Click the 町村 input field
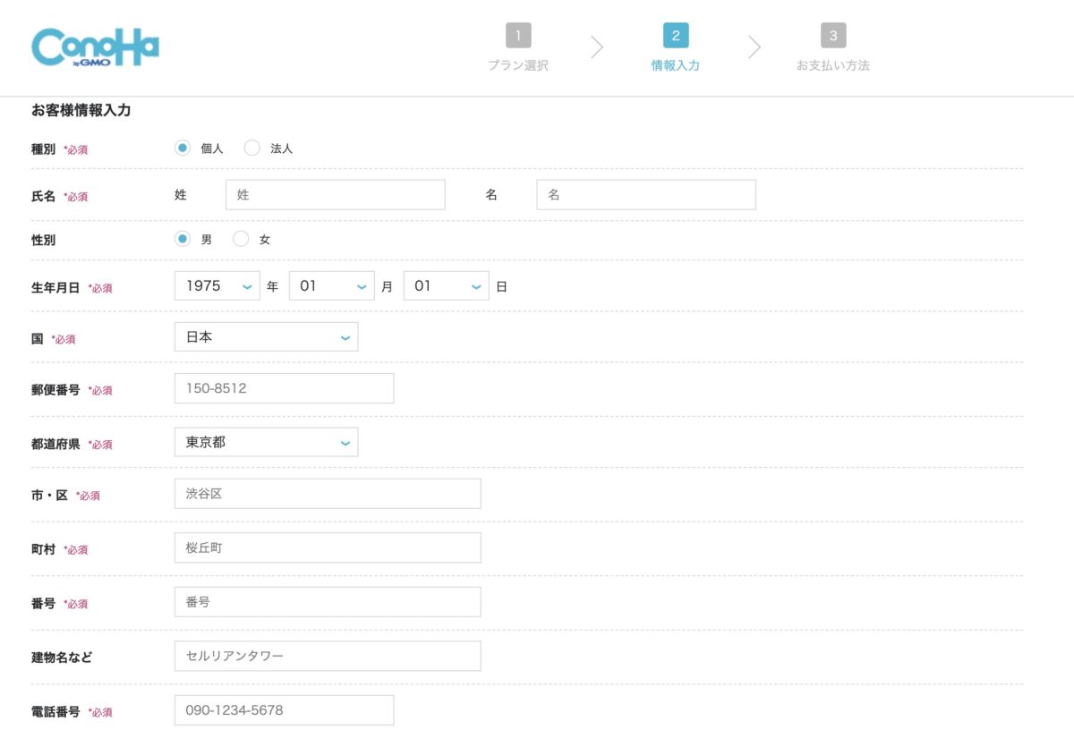Screen dimensions: 1074x747 point(328,548)
